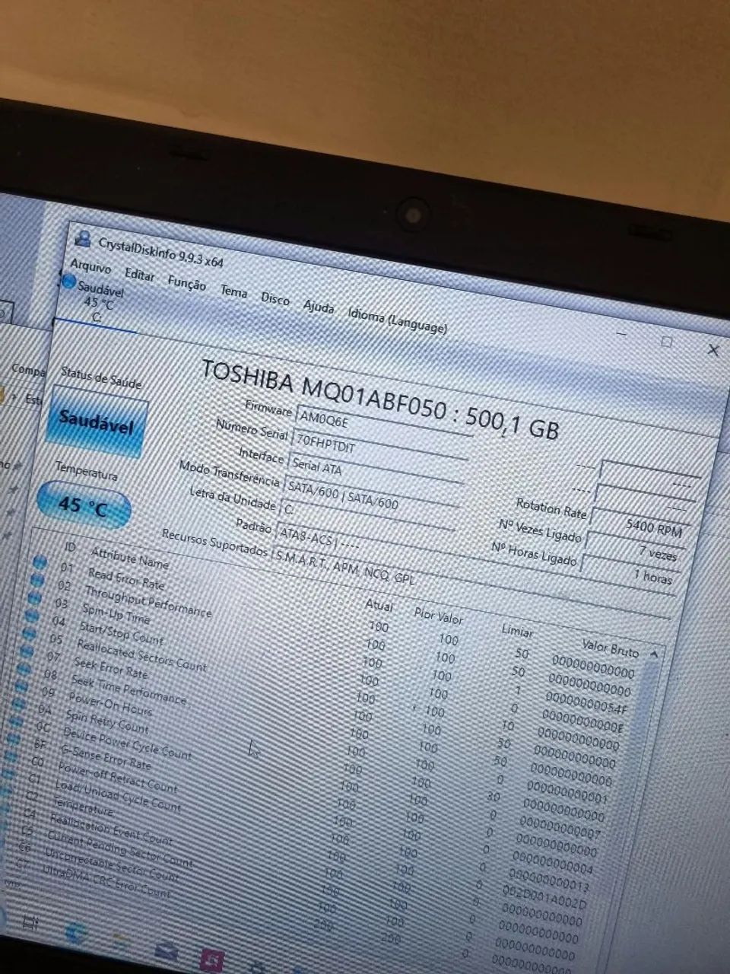Open the pink app icon on taskbar
The height and width of the screenshot is (974, 730).
coord(214,960)
